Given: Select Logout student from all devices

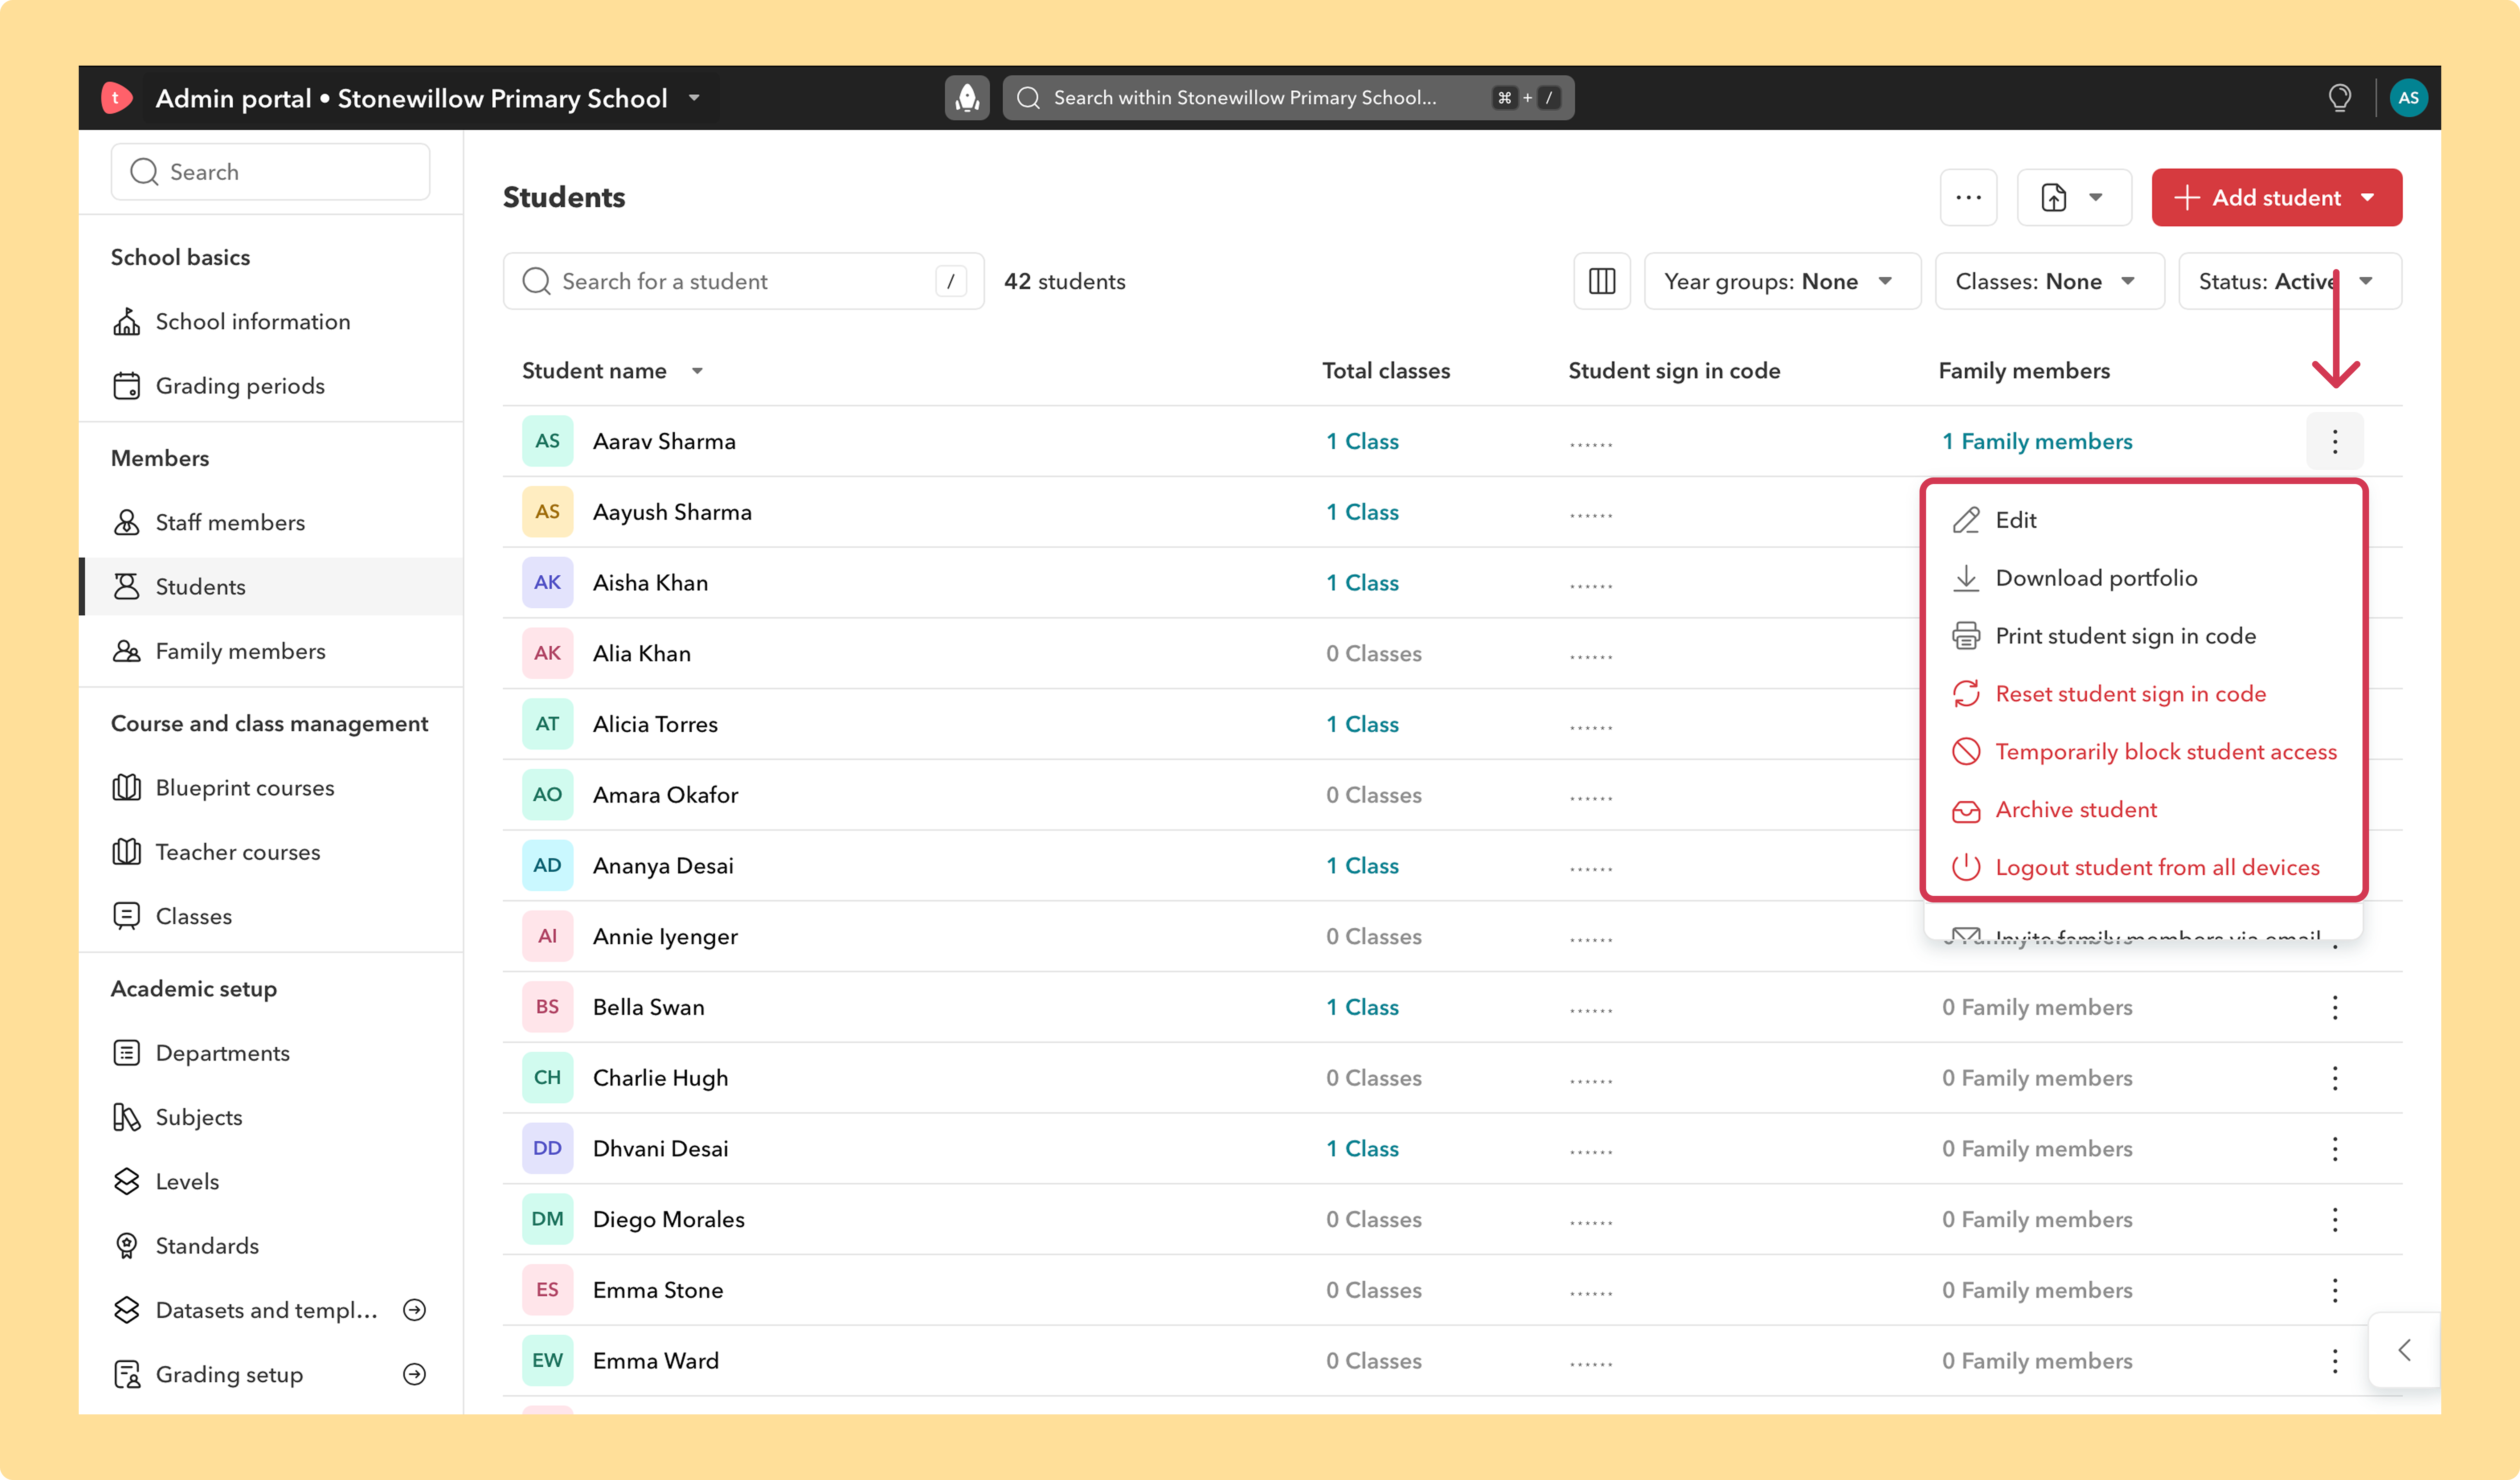Looking at the screenshot, I should tap(2143, 868).
